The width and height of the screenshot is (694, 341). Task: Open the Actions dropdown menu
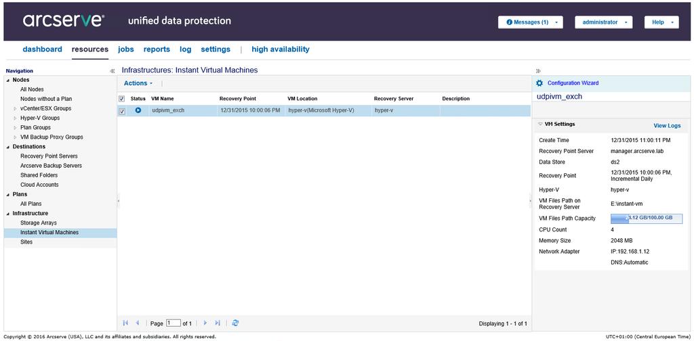pos(138,83)
